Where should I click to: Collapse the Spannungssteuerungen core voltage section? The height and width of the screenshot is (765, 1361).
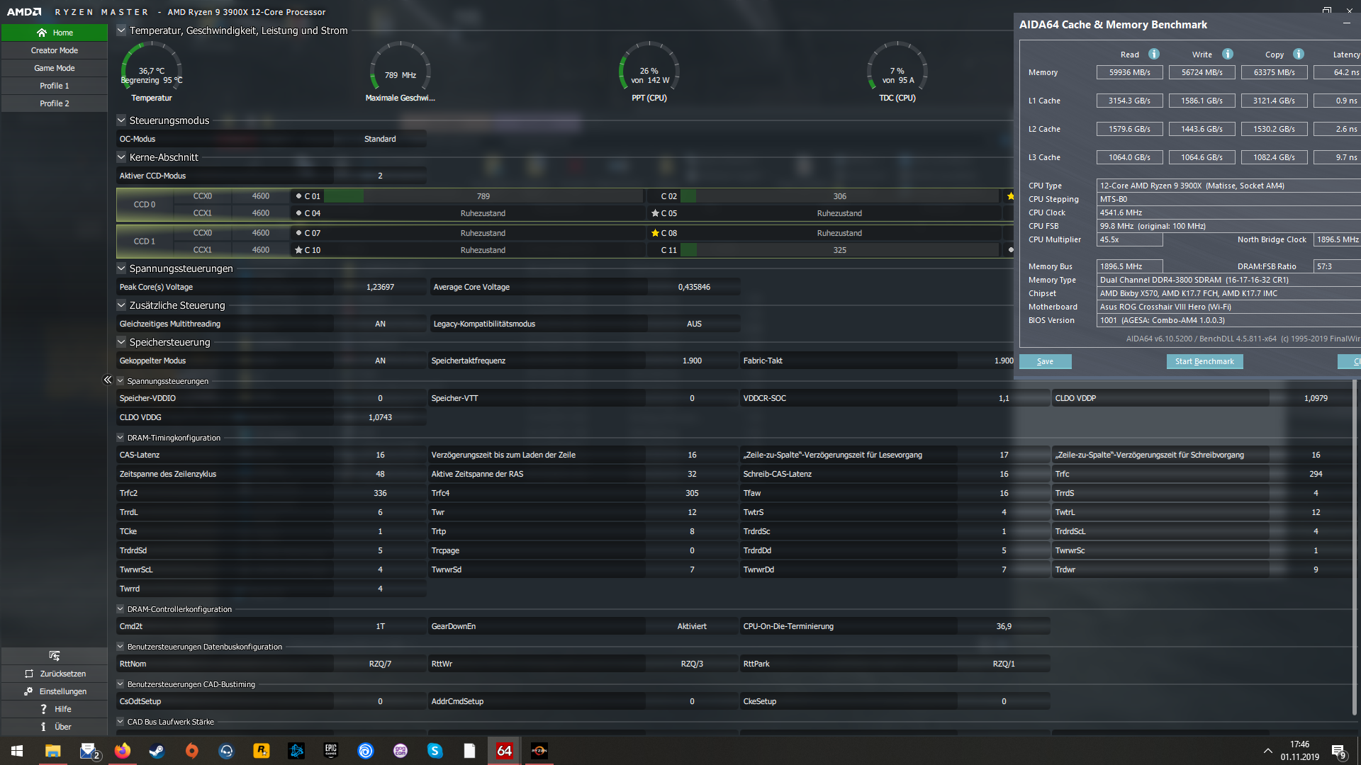121,268
